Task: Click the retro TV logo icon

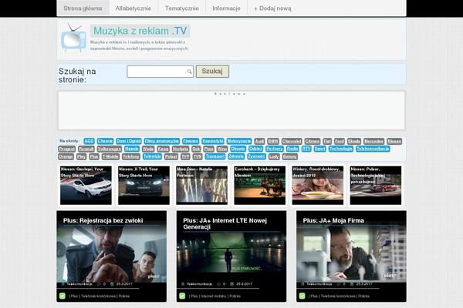Action: tap(73, 38)
